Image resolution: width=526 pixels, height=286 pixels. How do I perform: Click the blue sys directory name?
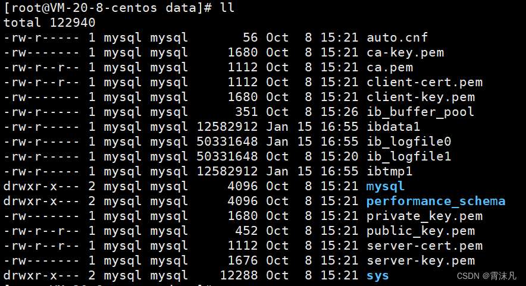pos(377,275)
